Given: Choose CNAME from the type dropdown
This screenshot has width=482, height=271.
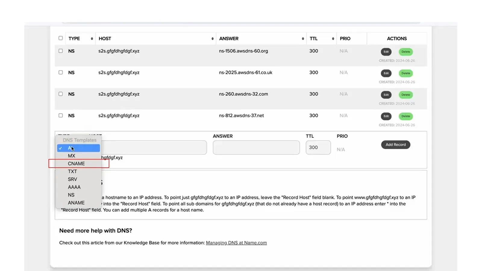Looking at the screenshot, I should pos(78,164).
